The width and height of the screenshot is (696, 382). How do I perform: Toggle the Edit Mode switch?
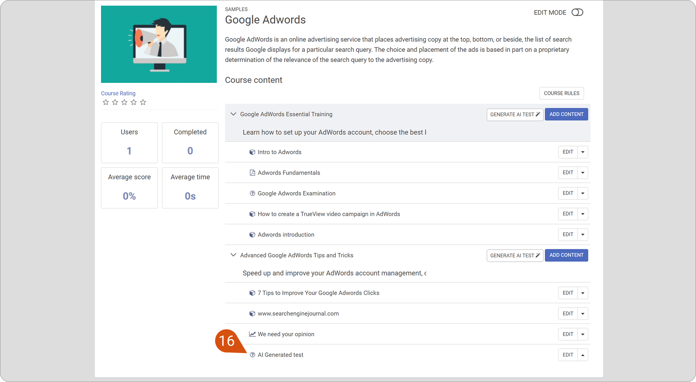tap(577, 12)
